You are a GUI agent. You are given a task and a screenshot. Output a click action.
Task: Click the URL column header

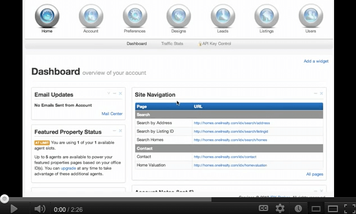pyautogui.click(x=198, y=106)
